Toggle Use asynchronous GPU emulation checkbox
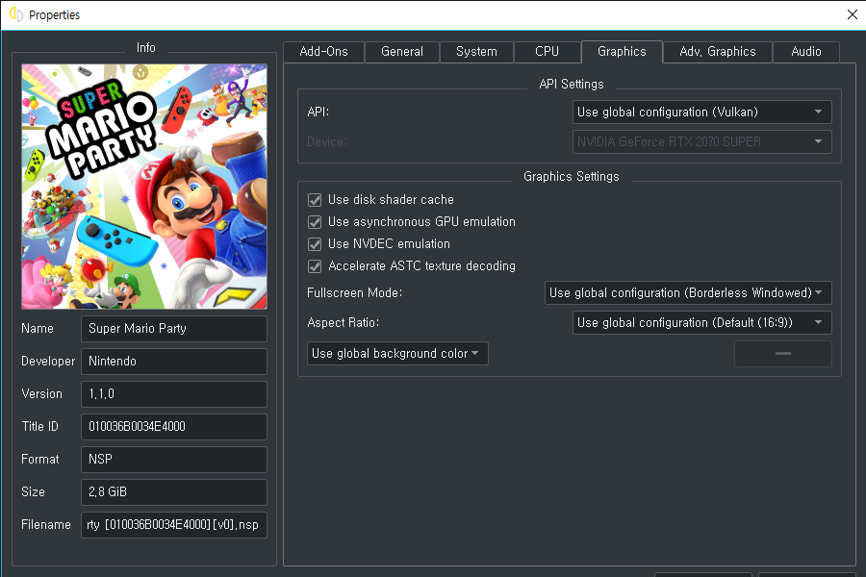This screenshot has height=577, width=866. [315, 222]
